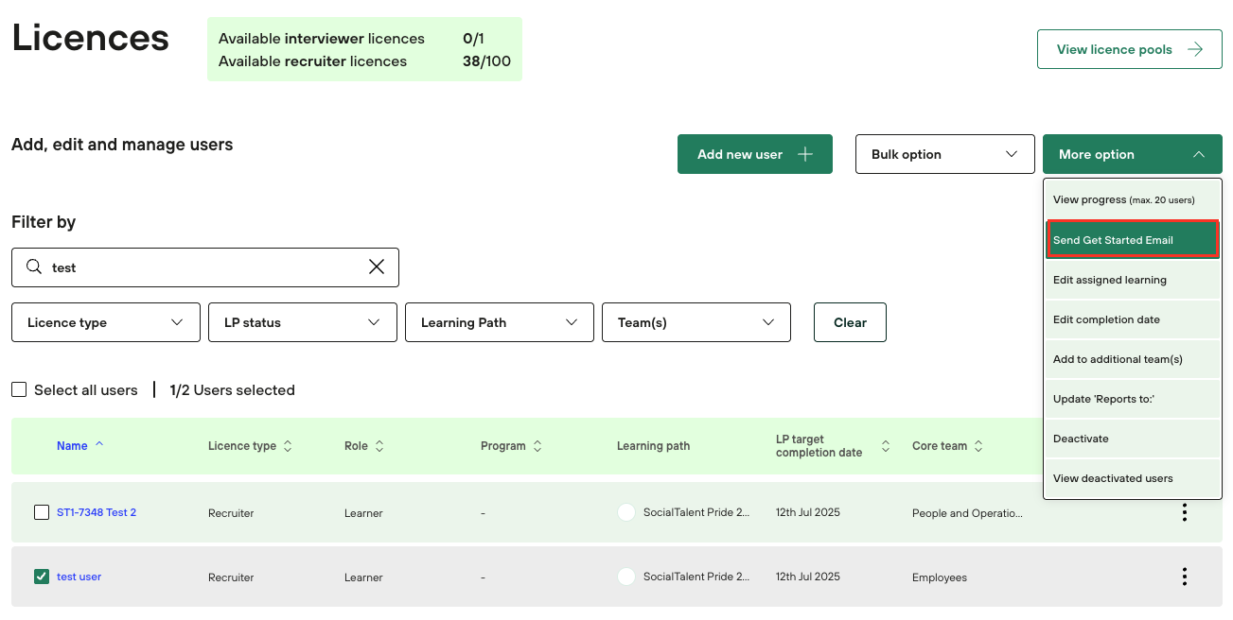Sort by Core team column arrows
The image size is (1233, 620).
(978, 446)
